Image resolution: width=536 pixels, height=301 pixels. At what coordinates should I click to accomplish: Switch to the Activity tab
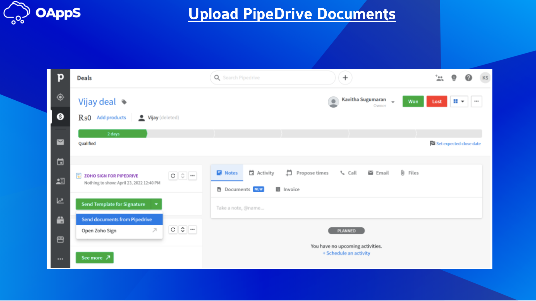point(261,173)
